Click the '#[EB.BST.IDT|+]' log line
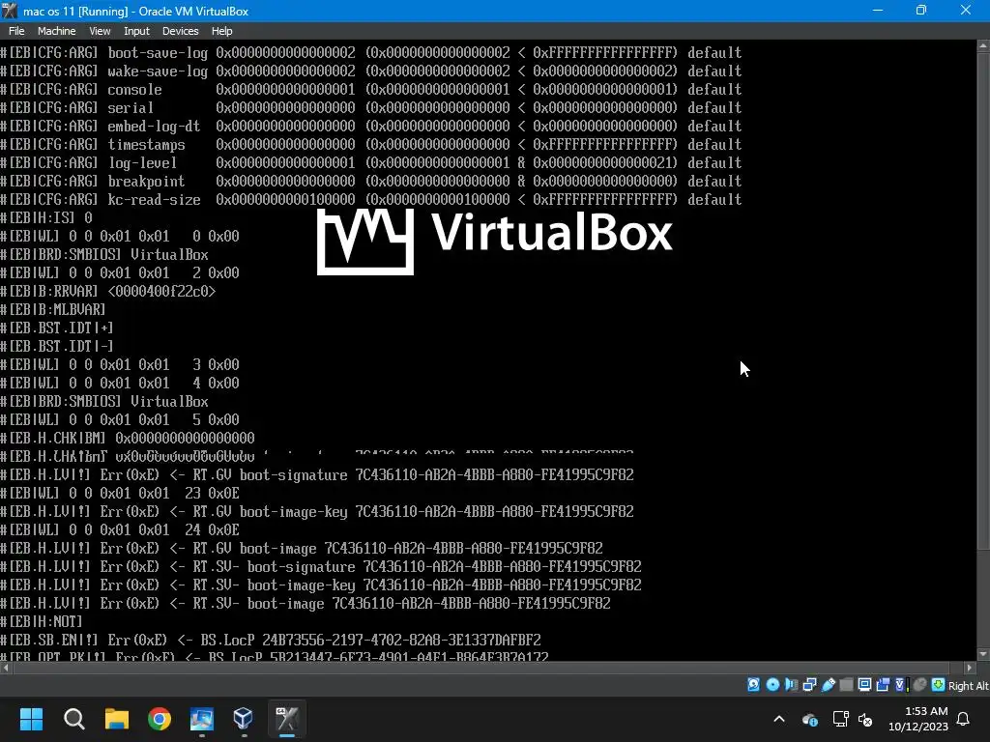Viewport: 990px width, 742px height. pyautogui.click(x=57, y=328)
